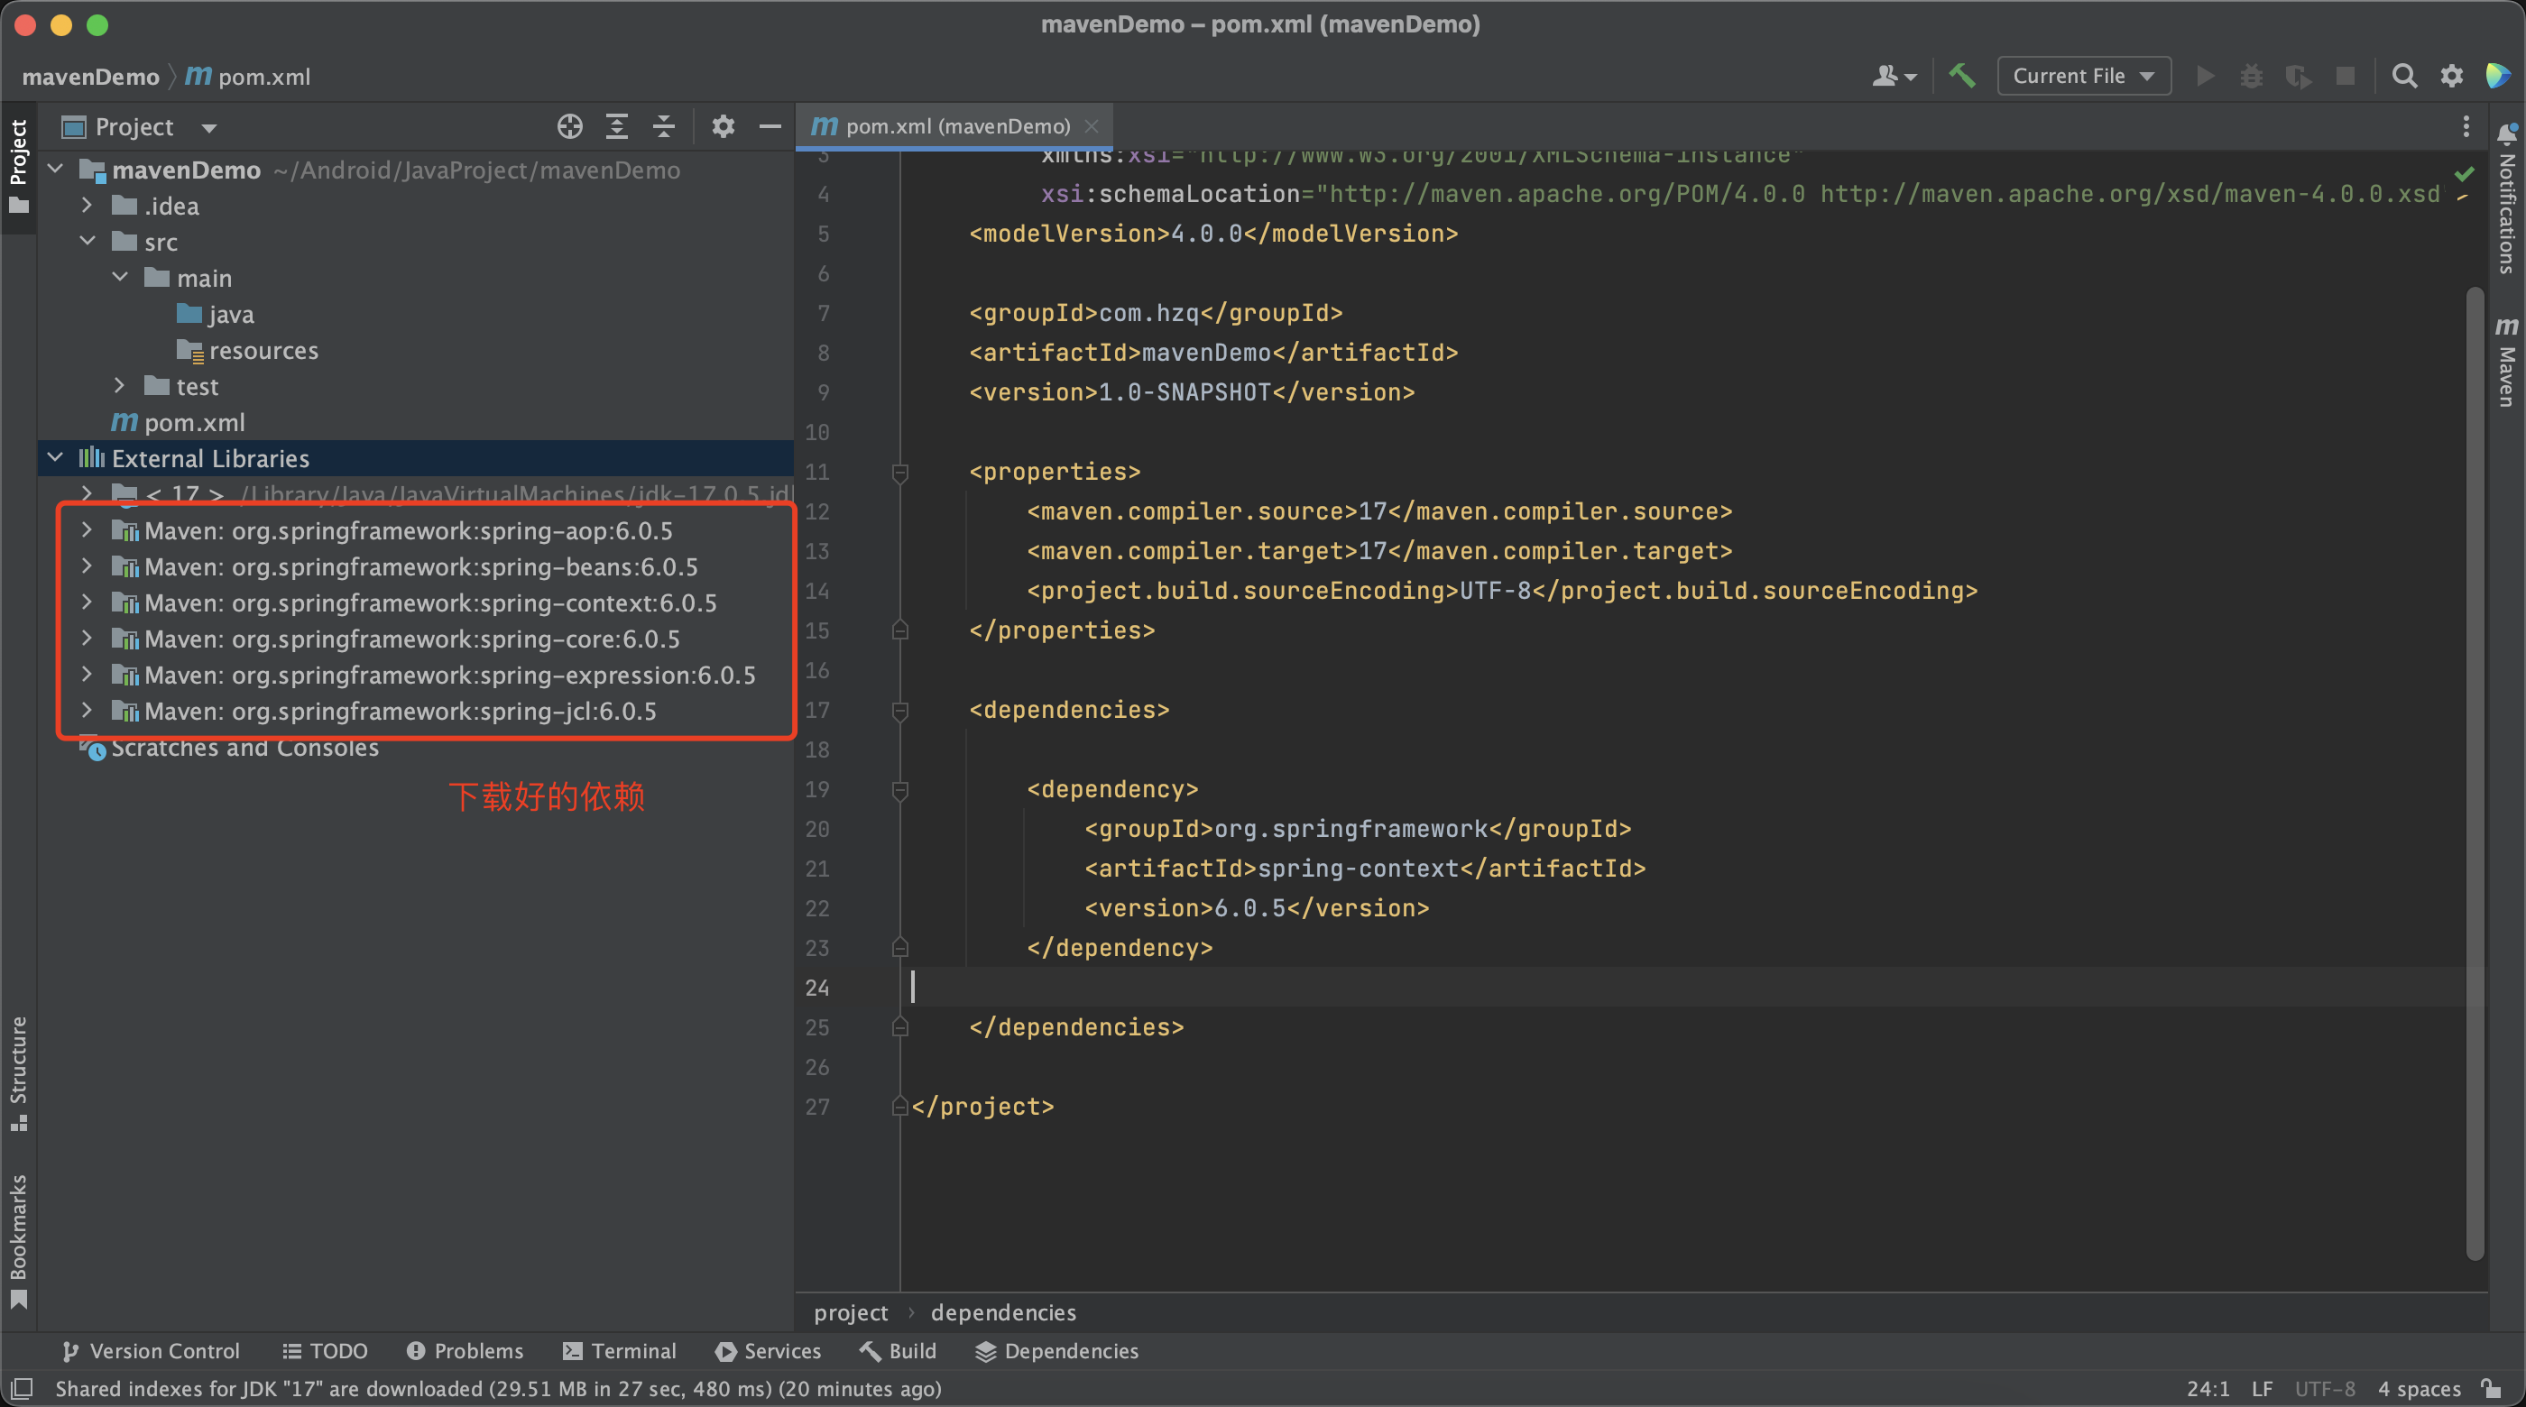Click the project element in XML breadcrumbs
The height and width of the screenshot is (1407, 2526).
point(850,1312)
